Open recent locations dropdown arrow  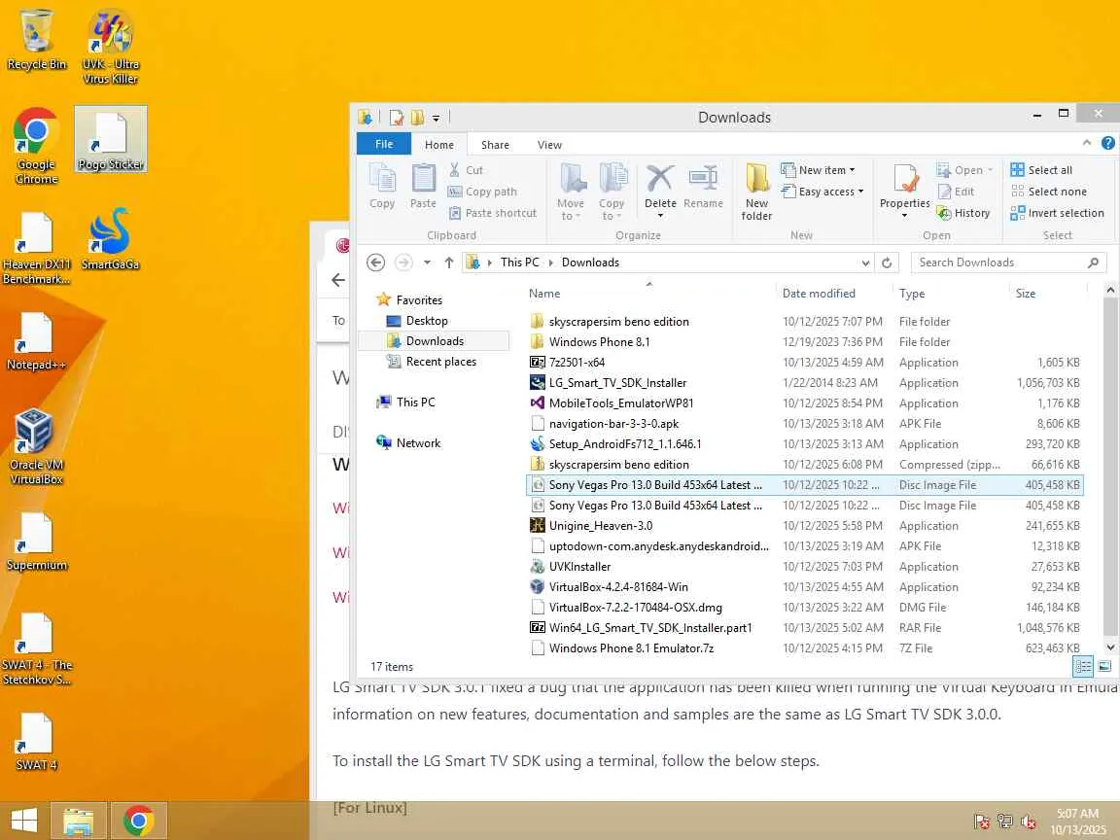coord(427,262)
